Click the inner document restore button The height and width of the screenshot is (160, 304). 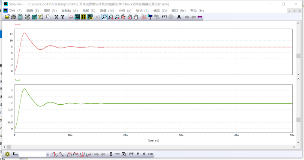click(x=294, y=11)
